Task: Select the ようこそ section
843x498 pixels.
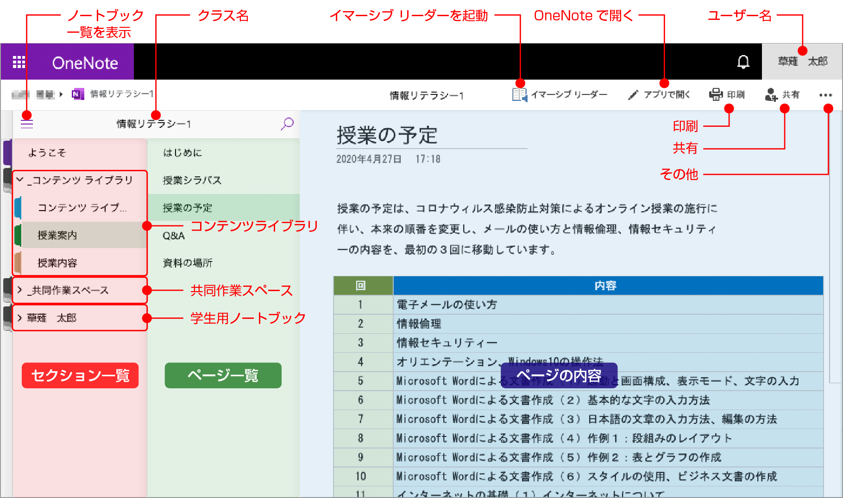Action: point(47,153)
